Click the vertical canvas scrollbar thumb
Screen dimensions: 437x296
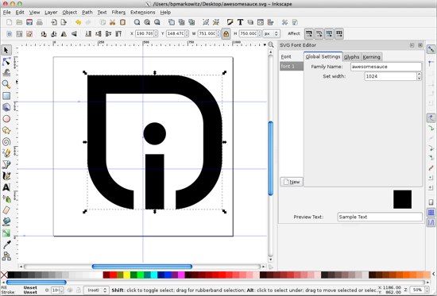[270, 158]
